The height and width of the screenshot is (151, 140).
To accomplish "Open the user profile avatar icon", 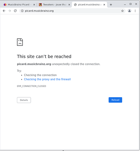I will 129,11.
